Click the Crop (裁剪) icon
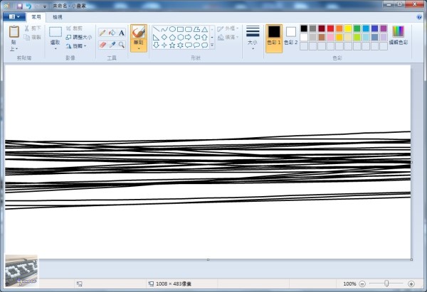The height and width of the screenshot is (292, 427). pos(68,28)
